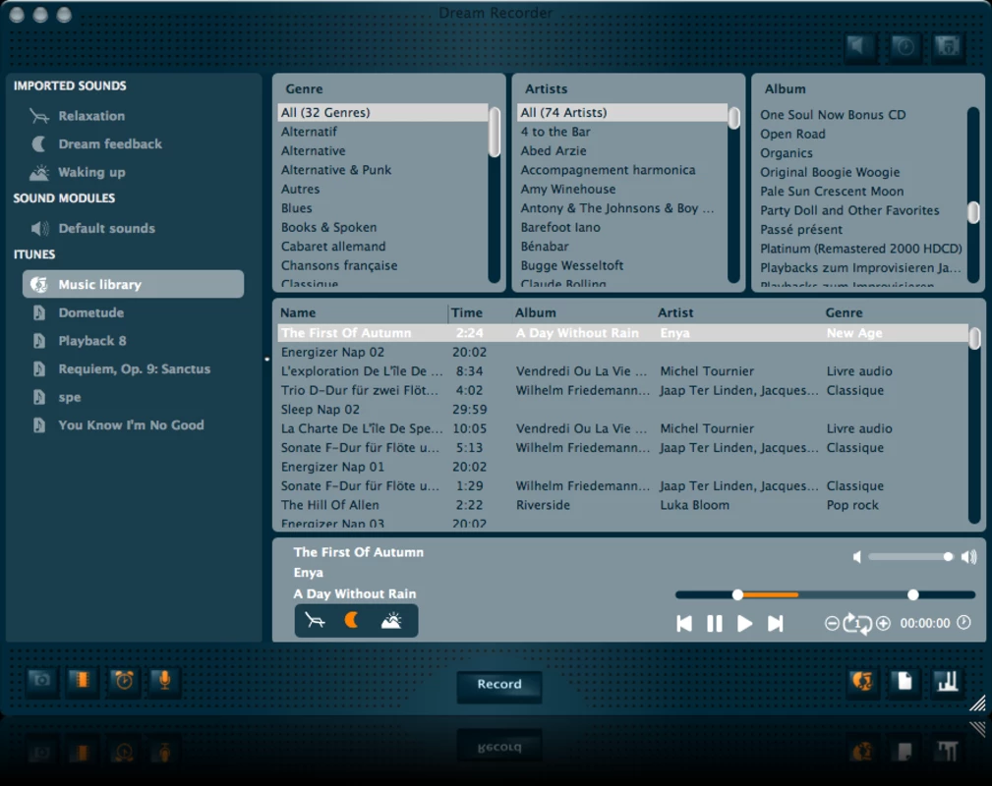Toggle the relaxation lounge chair button in the player
This screenshot has height=786, width=992.
click(315, 620)
